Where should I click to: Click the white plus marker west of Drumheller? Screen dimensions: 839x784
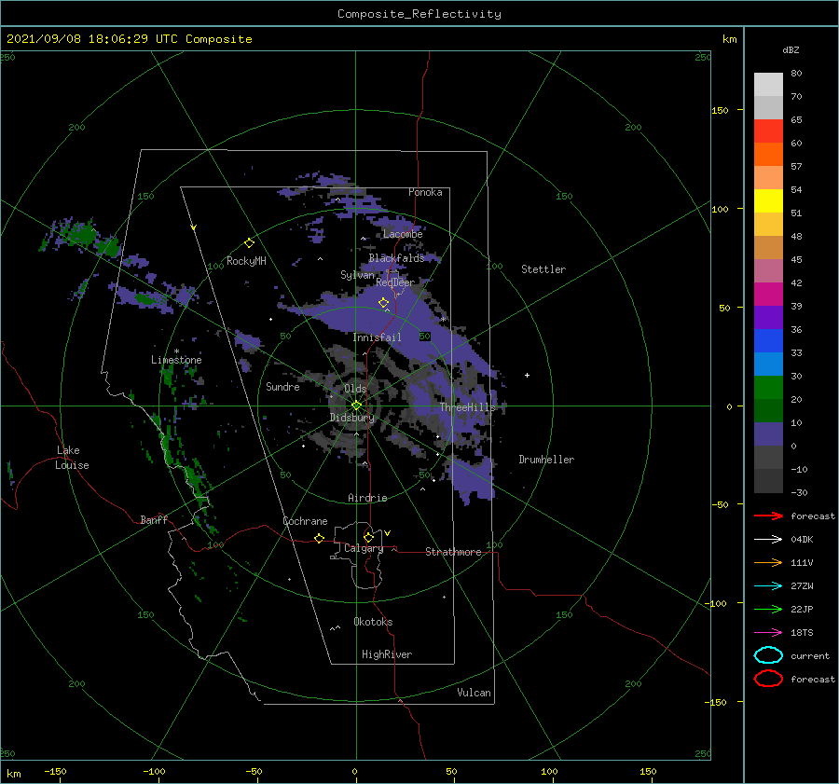(x=527, y=375)
